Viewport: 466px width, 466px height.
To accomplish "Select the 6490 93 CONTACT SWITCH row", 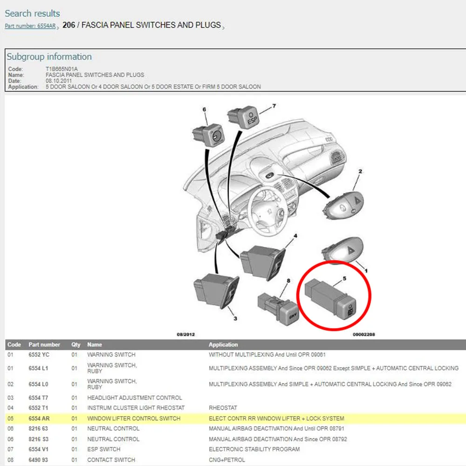I will [x=235, y=460].
